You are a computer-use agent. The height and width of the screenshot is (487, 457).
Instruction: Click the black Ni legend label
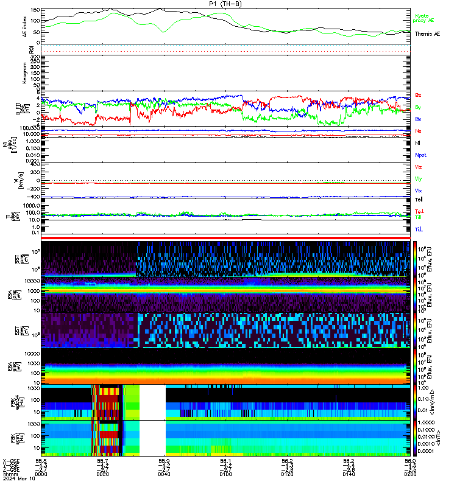pyautogui.click(x=417, y=143)
